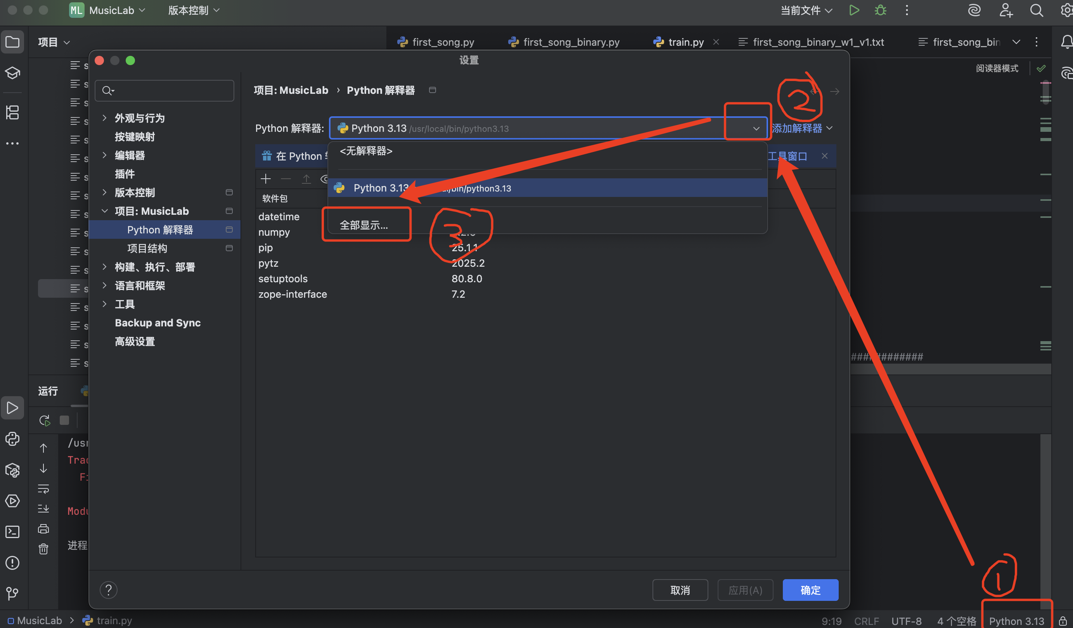Expand the 构建、执行、部署 settings section
This screenshot has height=628, width=1073.
[105, 267]
